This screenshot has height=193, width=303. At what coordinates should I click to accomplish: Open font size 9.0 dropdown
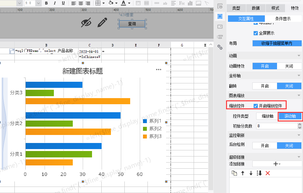pyautogui.click(x=38, y=3)
